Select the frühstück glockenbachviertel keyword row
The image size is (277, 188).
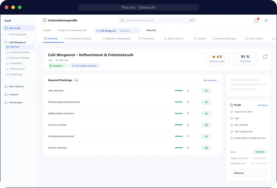(133, 102)
